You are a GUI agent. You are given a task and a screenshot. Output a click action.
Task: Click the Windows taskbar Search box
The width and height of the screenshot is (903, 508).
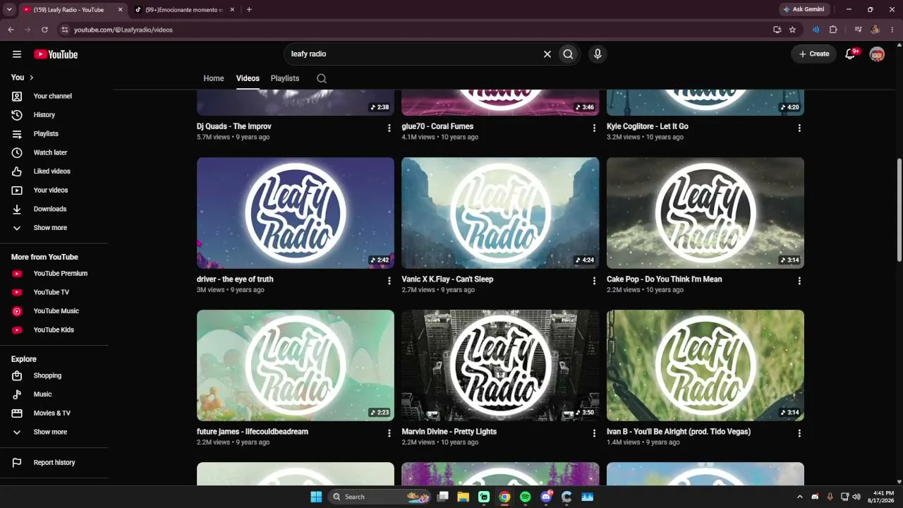[380, 497]
